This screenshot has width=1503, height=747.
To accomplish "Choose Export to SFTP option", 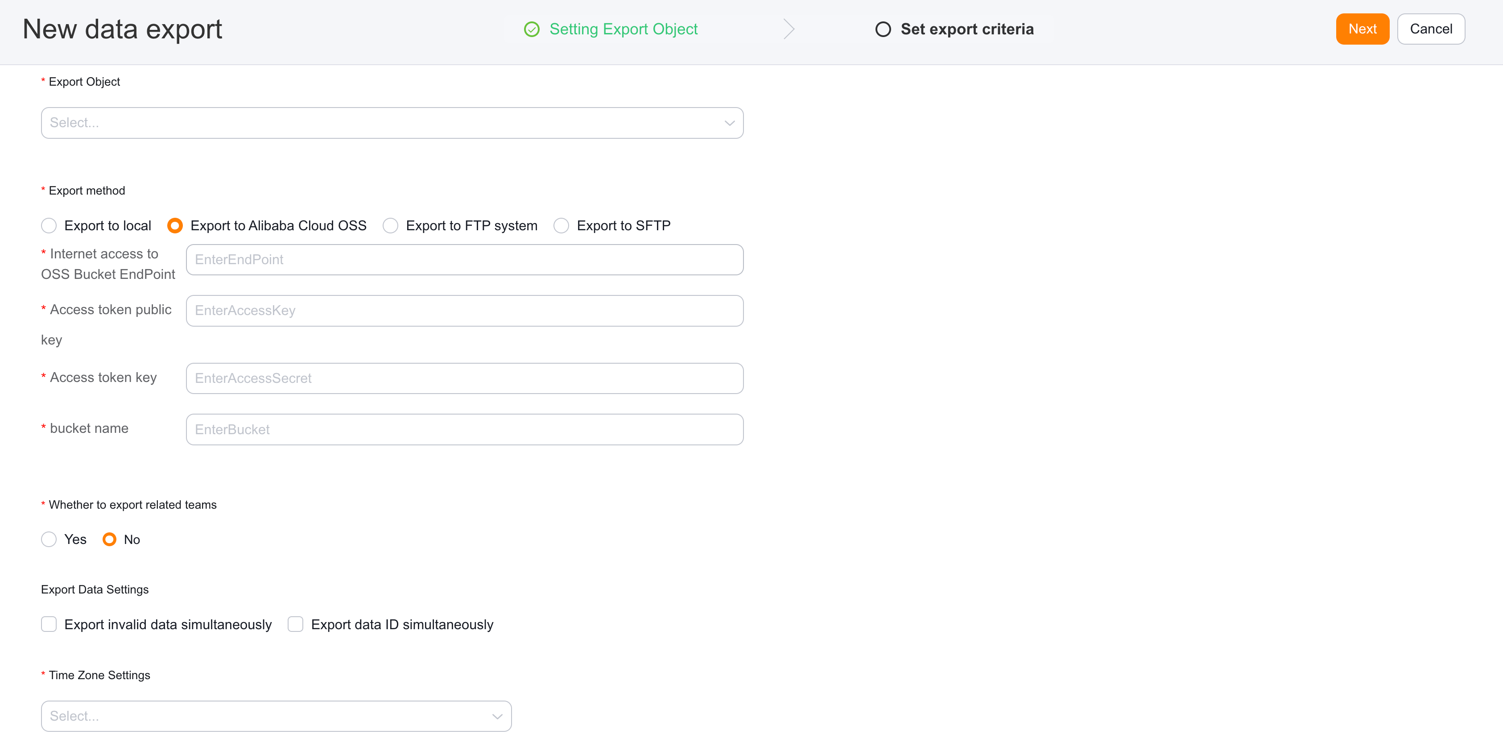I will tap(562, 226).
